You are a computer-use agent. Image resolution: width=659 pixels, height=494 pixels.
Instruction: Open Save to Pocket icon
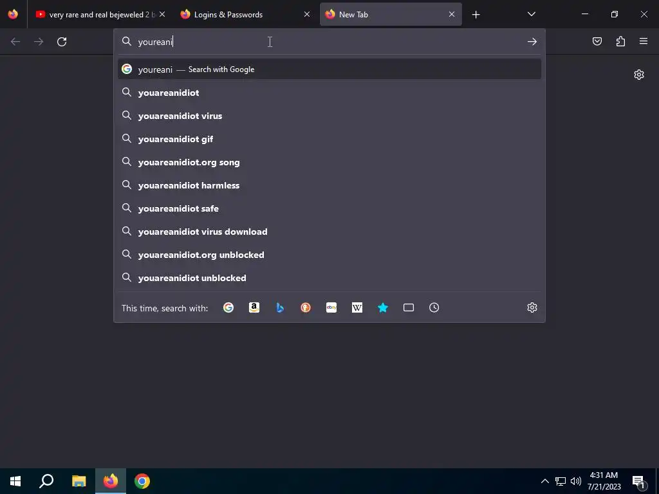pos(597,41)
